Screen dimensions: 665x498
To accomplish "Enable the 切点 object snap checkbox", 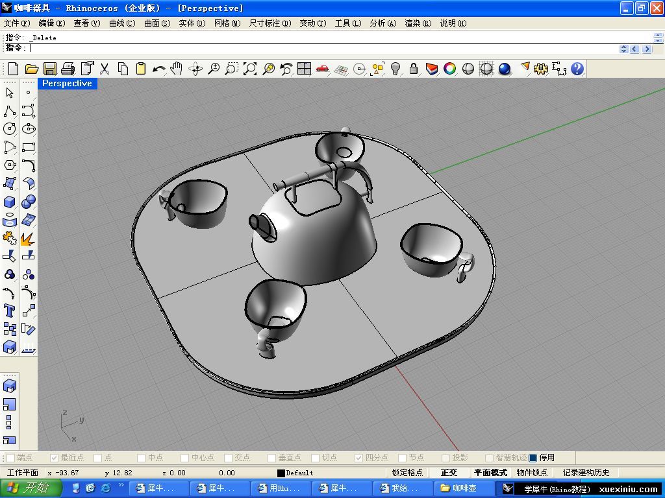I will [315, 458].
